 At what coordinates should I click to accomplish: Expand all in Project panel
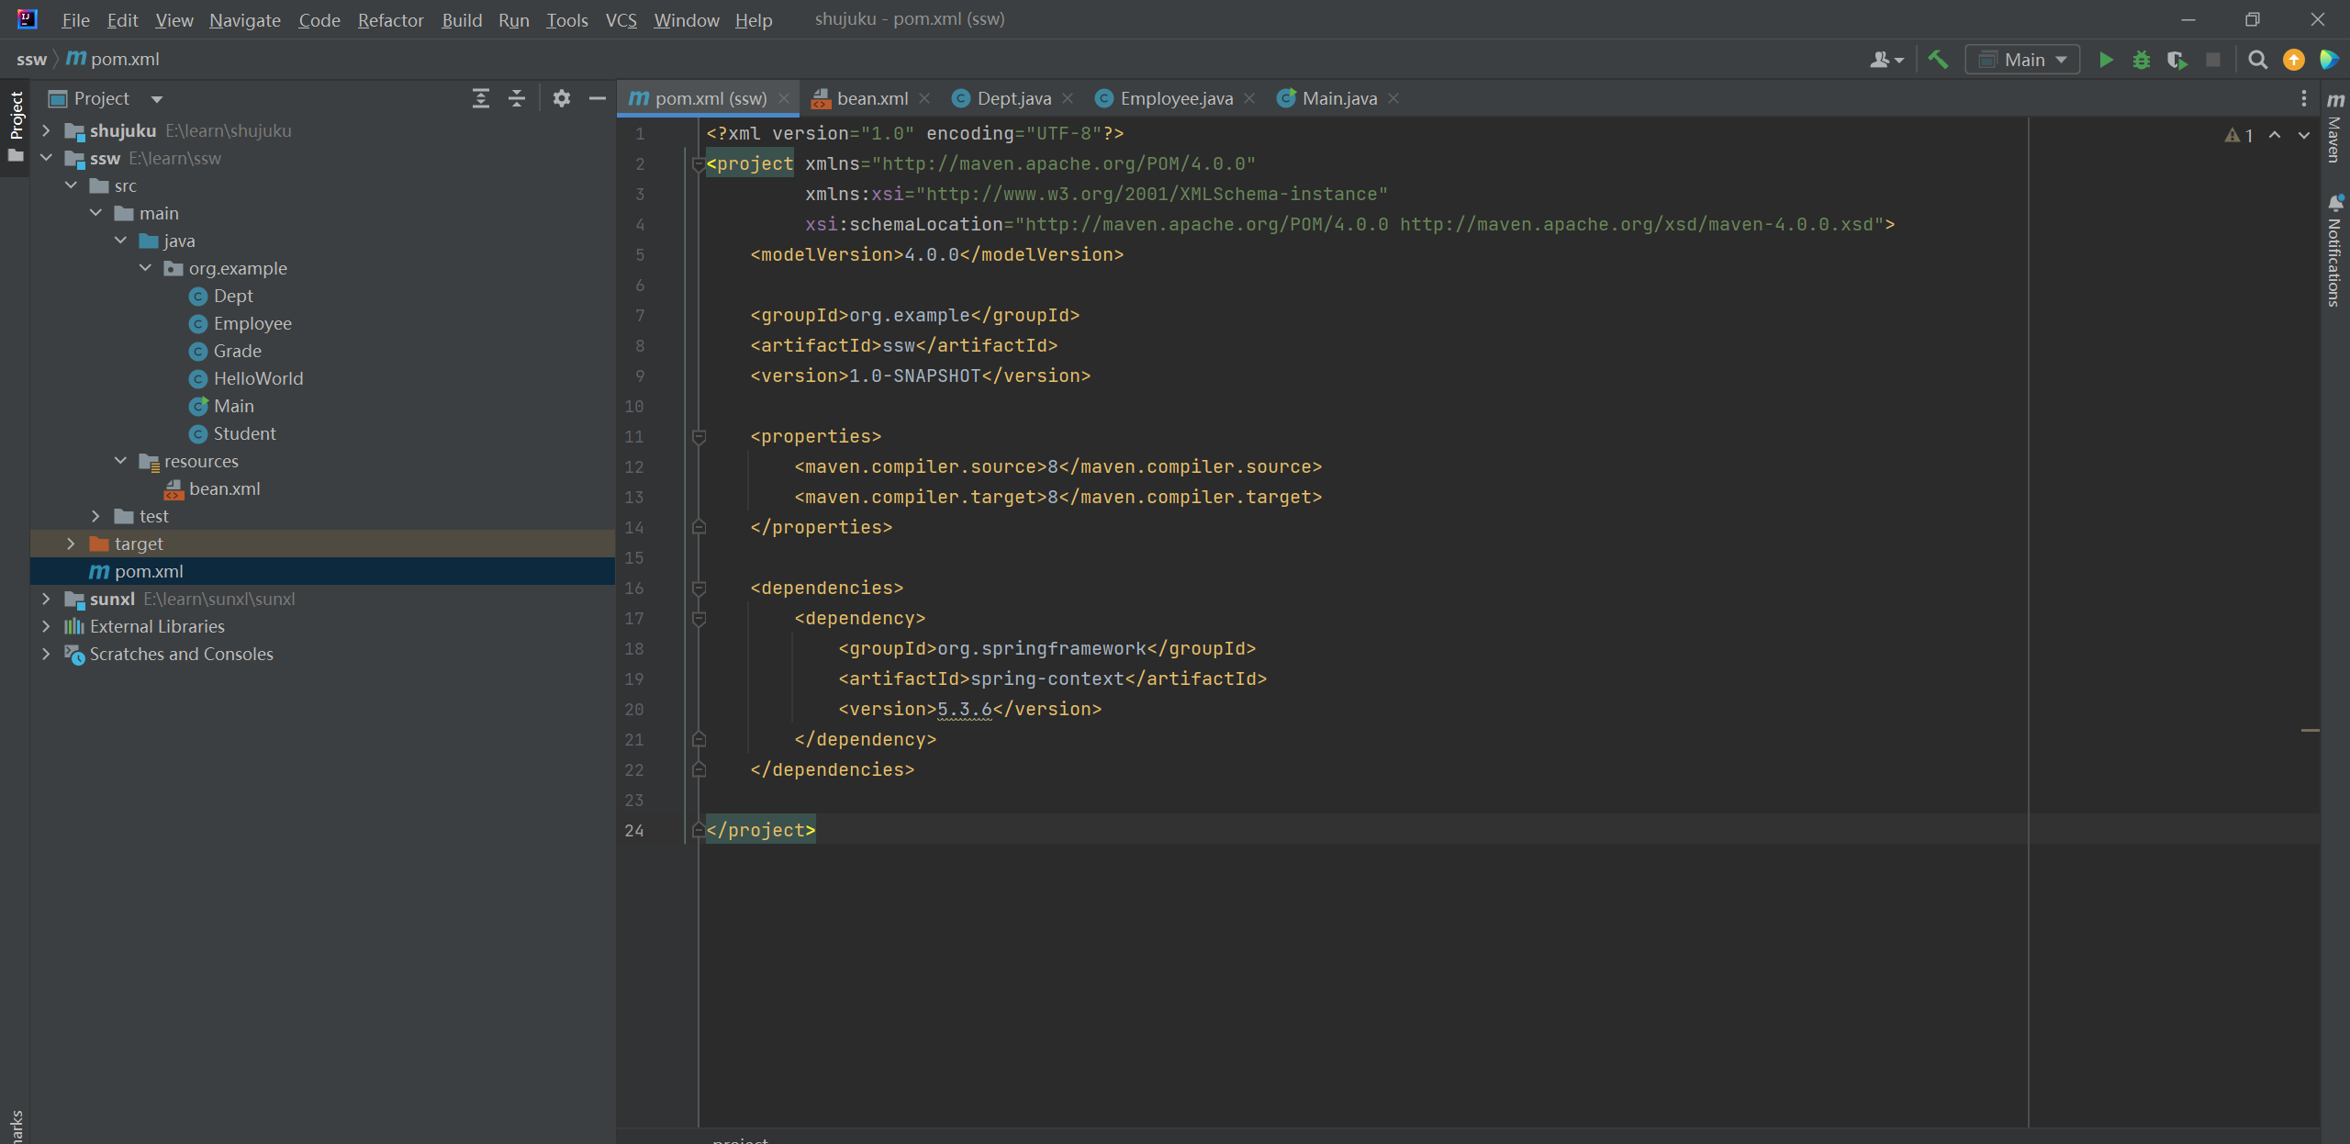[x=480, y=98]
